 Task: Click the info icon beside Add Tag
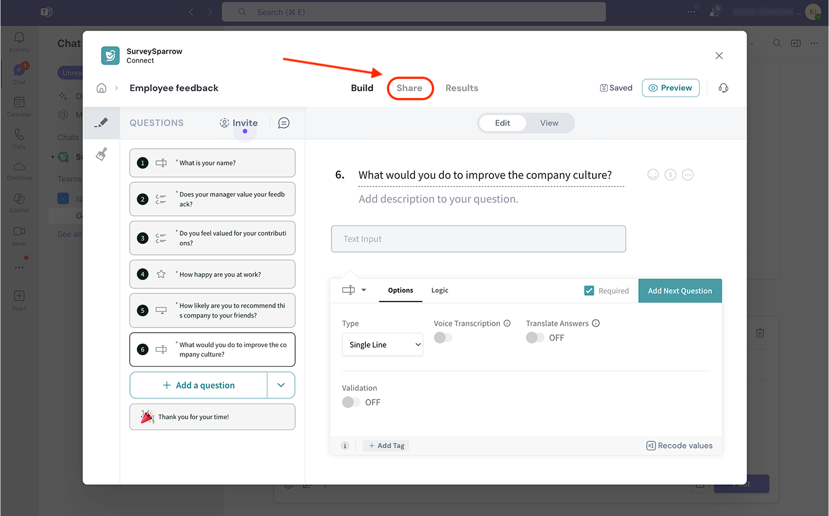click(x=345, y=446)
